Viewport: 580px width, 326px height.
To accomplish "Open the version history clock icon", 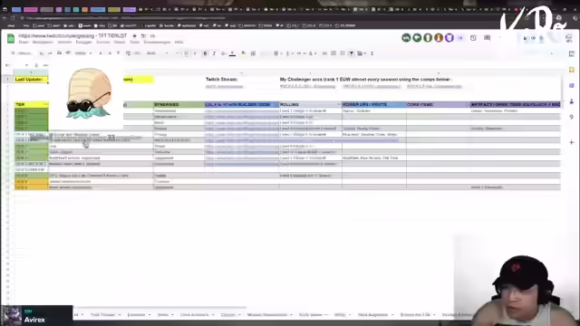I will click(473, 38).
